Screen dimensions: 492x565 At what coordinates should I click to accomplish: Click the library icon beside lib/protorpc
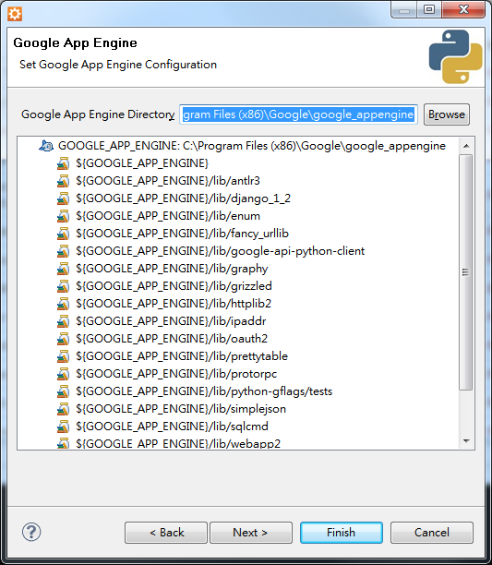pyautogui.click(x=63, y=374)
